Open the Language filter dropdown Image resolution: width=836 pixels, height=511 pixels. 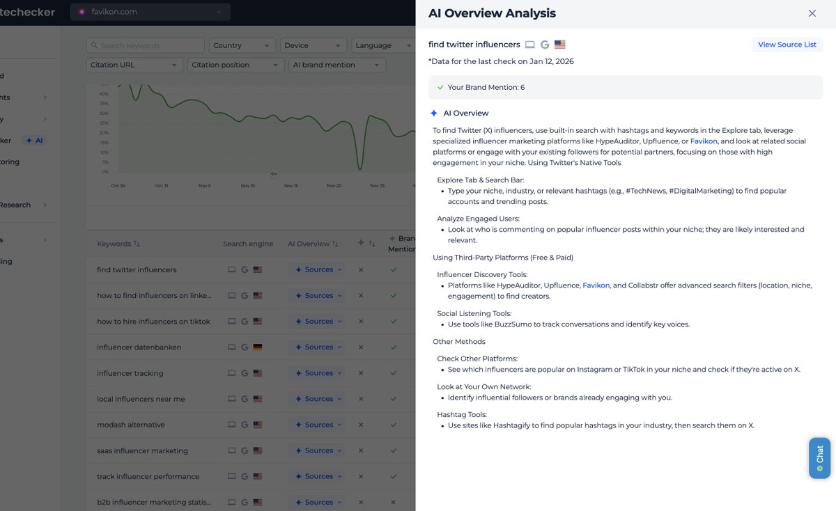pos(383,45)
